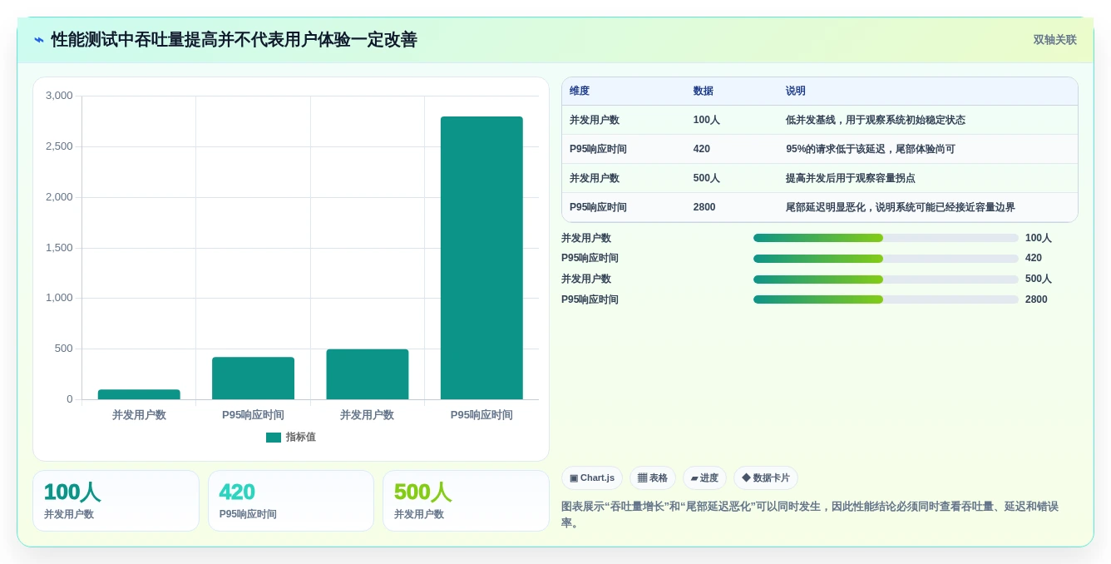1111x564 pixels.
Task: Click the 双轴关联 label in header
Action: [x=1054, y=40]
